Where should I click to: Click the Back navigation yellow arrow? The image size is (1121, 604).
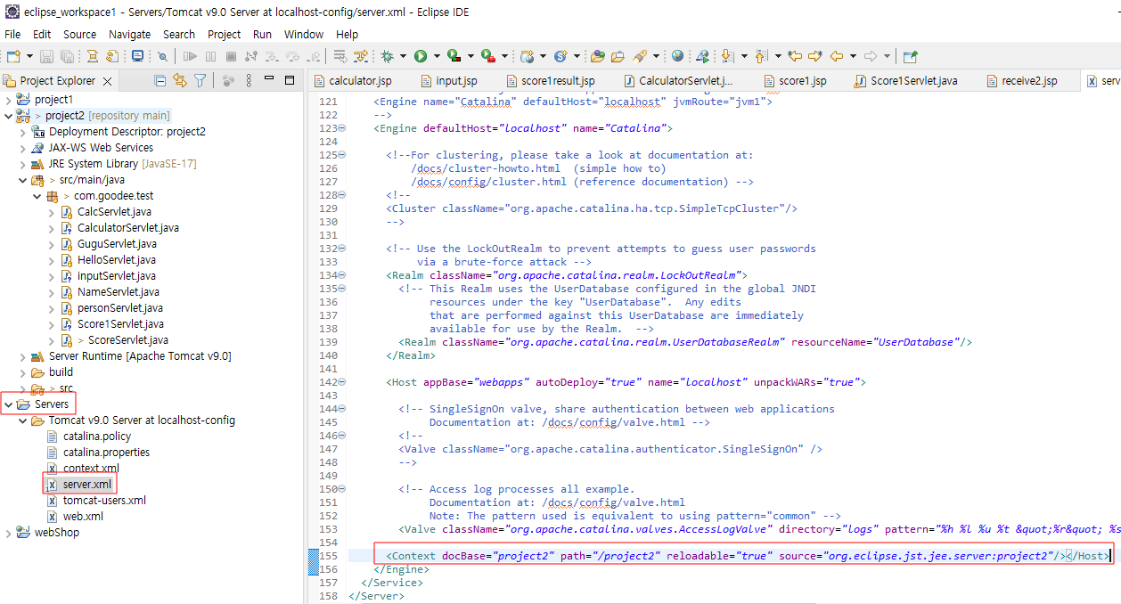coord(836,56)
